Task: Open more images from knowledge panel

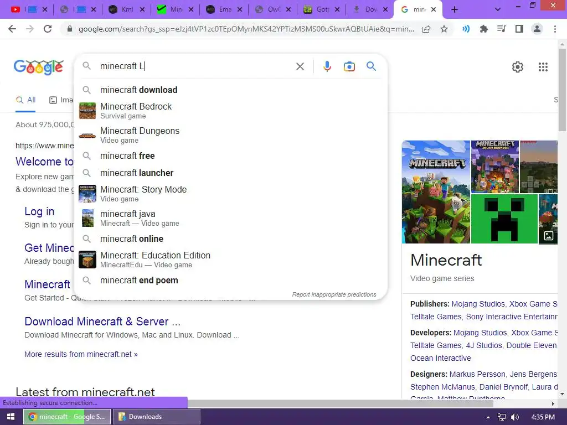Action: click(x=549, y=236)
